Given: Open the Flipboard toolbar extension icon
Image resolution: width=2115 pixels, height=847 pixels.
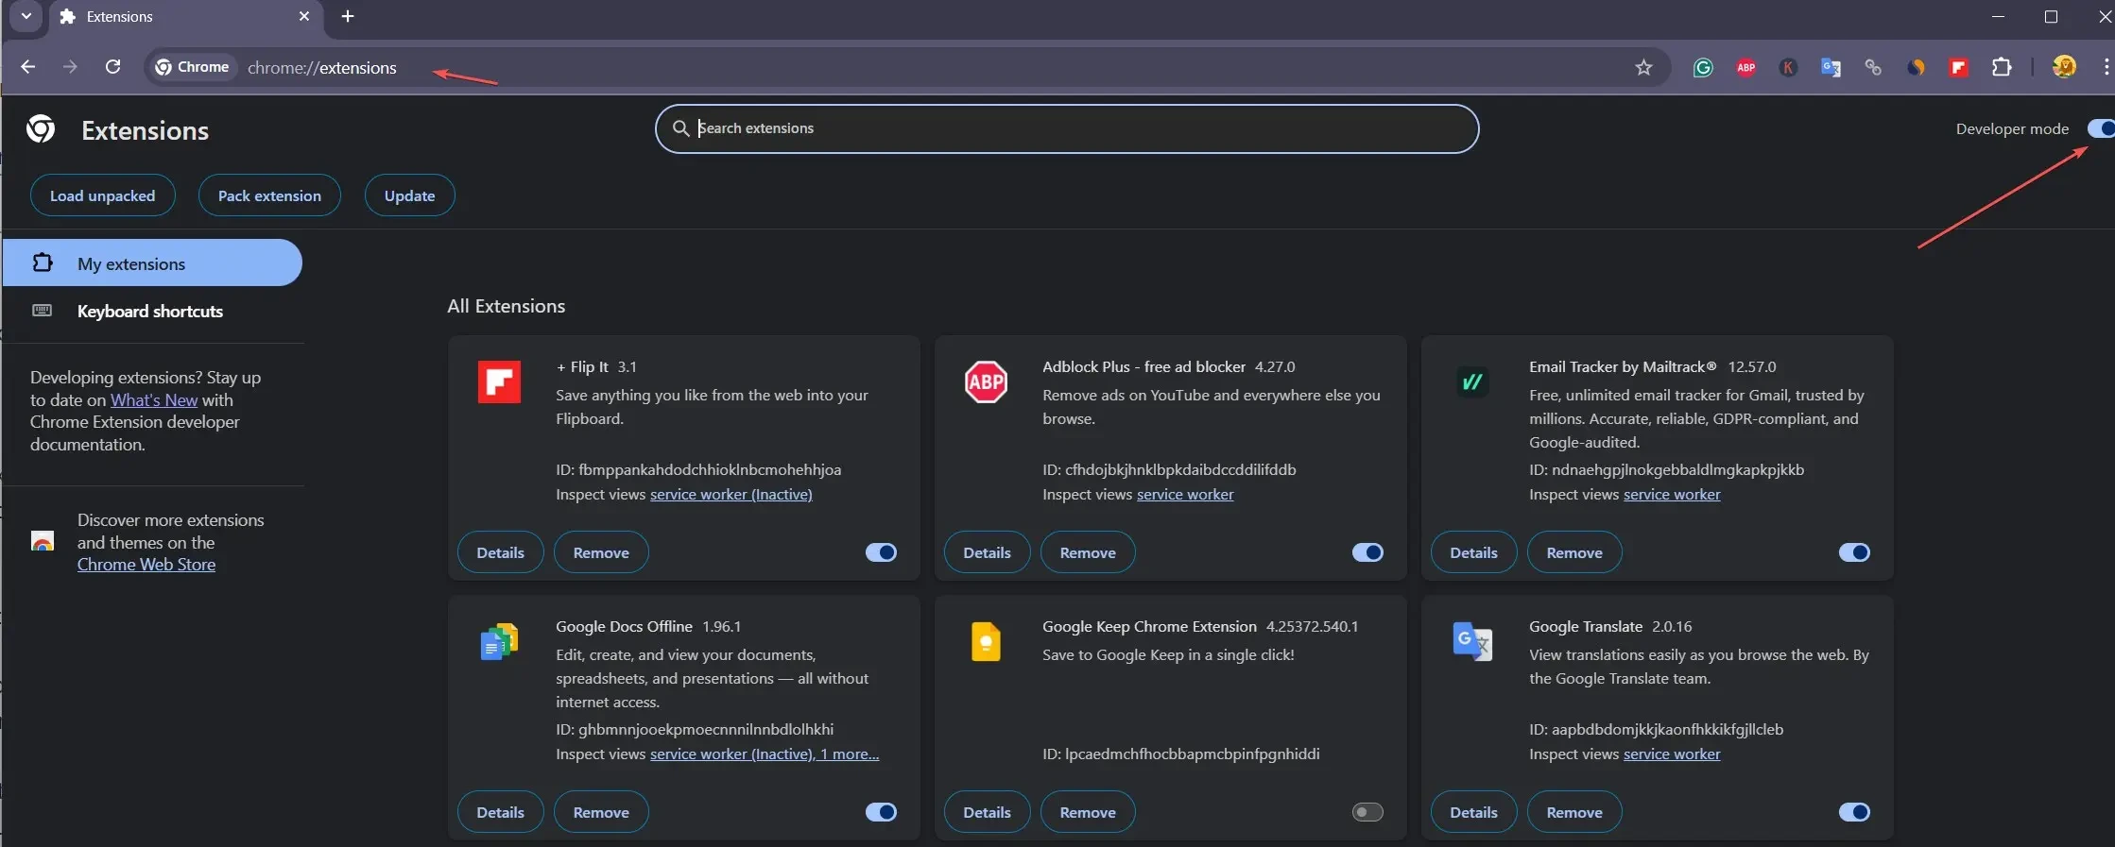Looking at the screenshot, I should tap(1958, 67).
